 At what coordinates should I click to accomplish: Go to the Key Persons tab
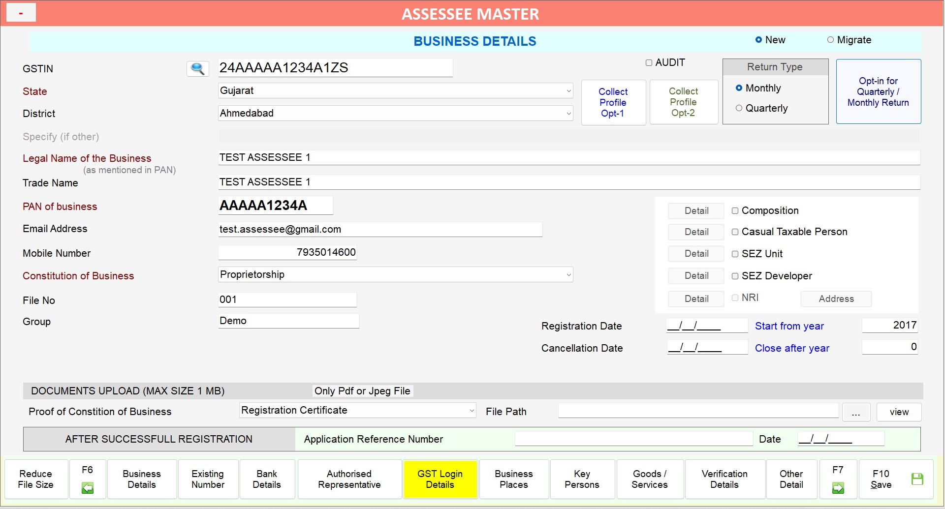582,479
